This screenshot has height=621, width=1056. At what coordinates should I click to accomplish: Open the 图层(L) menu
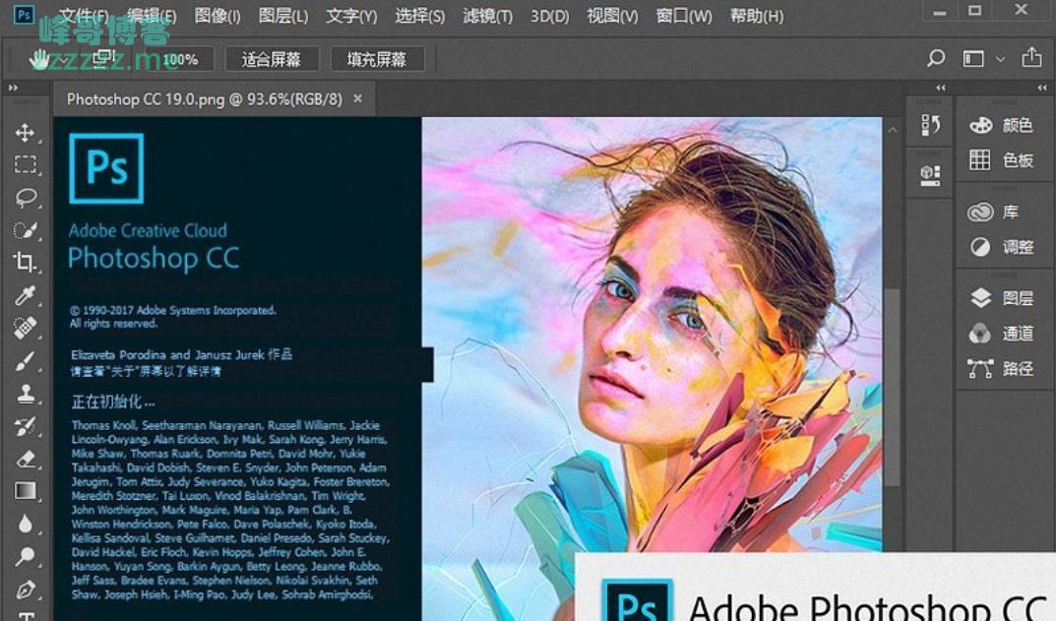click(282, 17)
